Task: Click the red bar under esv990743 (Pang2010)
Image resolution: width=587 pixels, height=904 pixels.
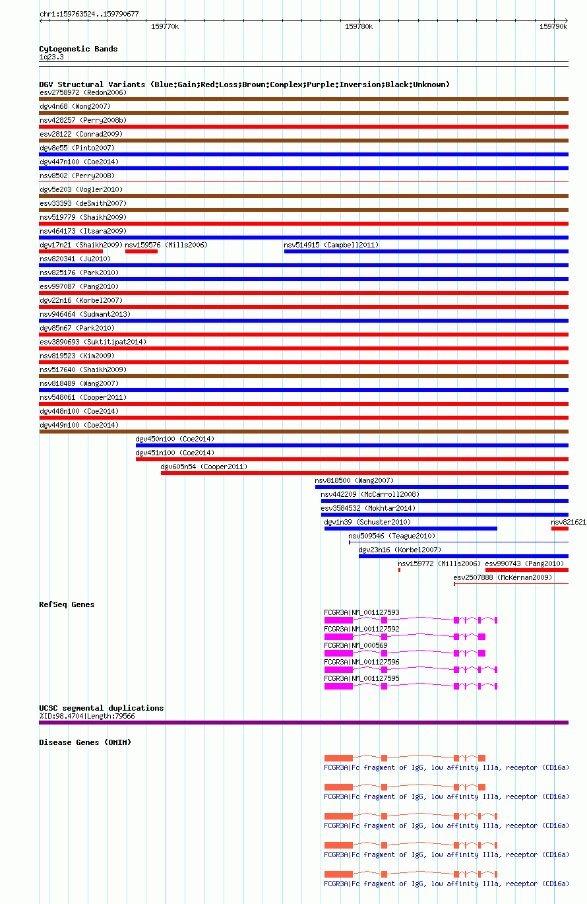Action: click(x=527, y=569)
